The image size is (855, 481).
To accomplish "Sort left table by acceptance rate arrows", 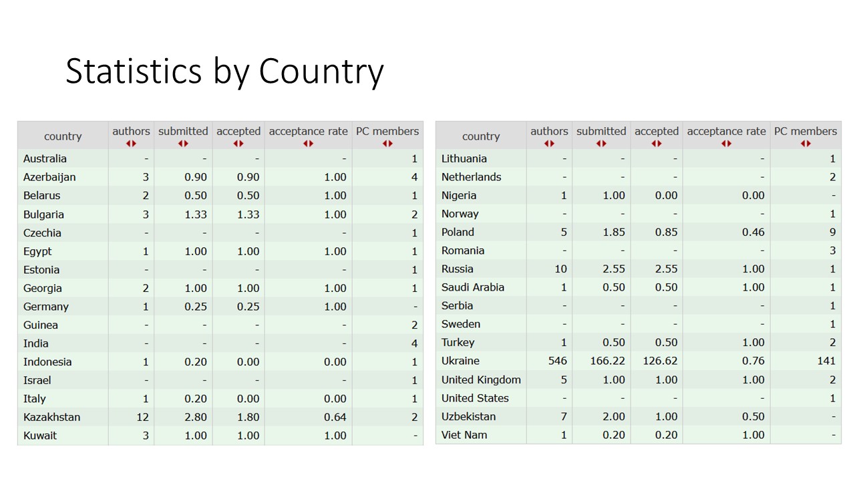I will tap(308, 144).
